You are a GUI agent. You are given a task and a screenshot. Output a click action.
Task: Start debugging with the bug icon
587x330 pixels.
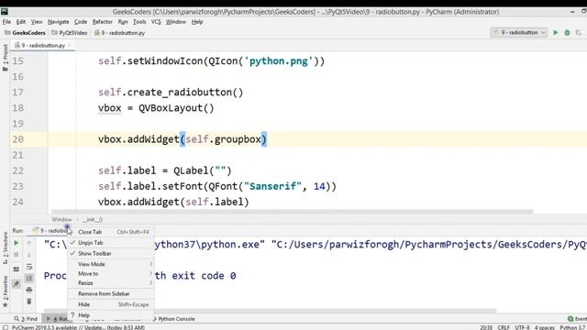pos(567,33)
